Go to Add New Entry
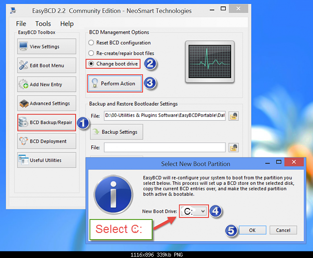The height and width of the screenshot is (258, 313). point(47,84)
